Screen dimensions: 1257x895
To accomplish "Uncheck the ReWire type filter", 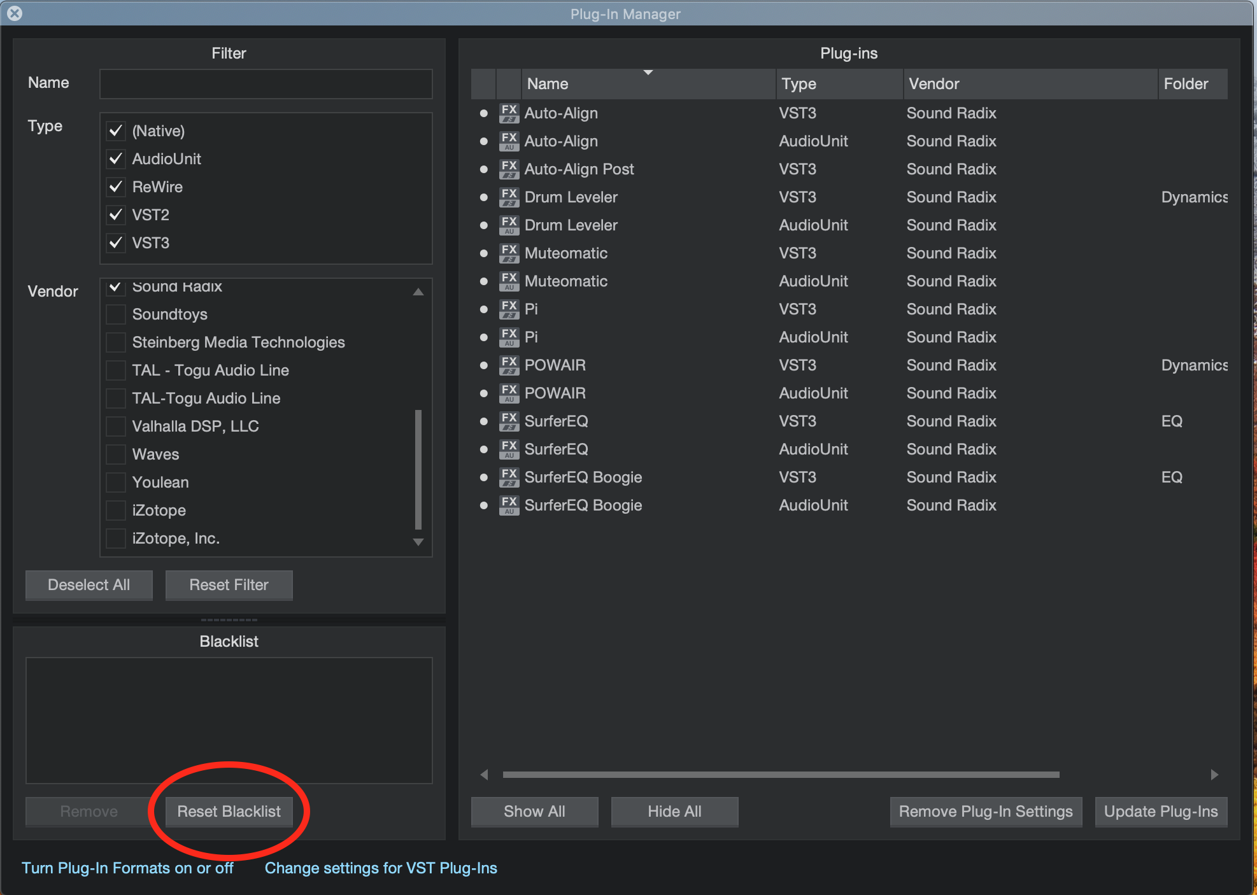I will point(115,187).
